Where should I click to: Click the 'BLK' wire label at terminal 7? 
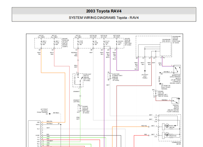(x=48, y=134)
